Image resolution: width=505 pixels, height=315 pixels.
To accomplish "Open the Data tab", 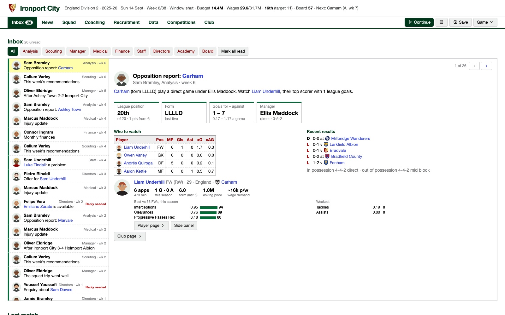I will coord(153,22).
